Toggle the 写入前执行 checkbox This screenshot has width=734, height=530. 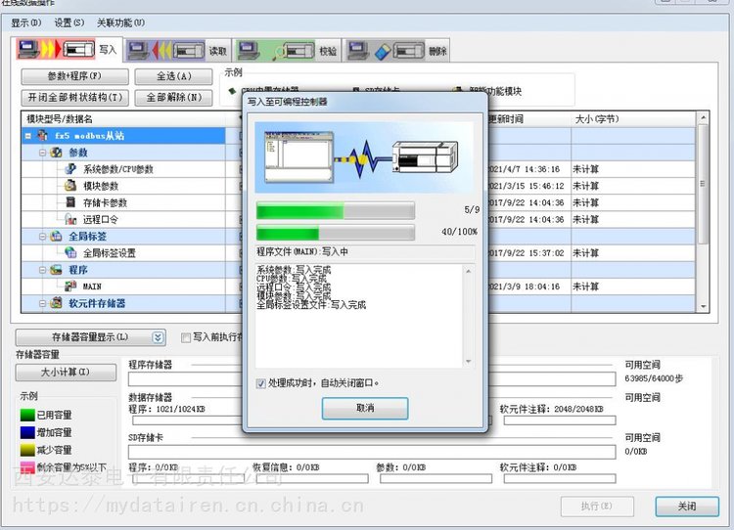click(x=186, y=337)
